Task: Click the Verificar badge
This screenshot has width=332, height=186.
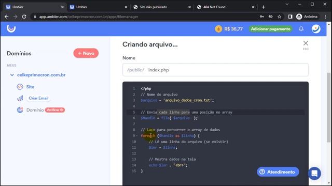Action: coord(55,110)
